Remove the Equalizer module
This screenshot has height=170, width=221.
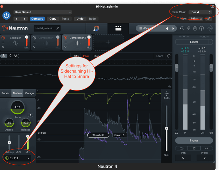pyautogui.click(x=3, y=47)
